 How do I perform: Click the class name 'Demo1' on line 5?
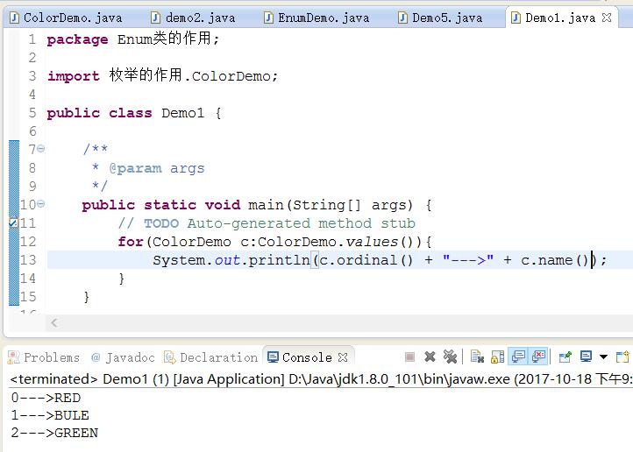click(x=183, y=113)
